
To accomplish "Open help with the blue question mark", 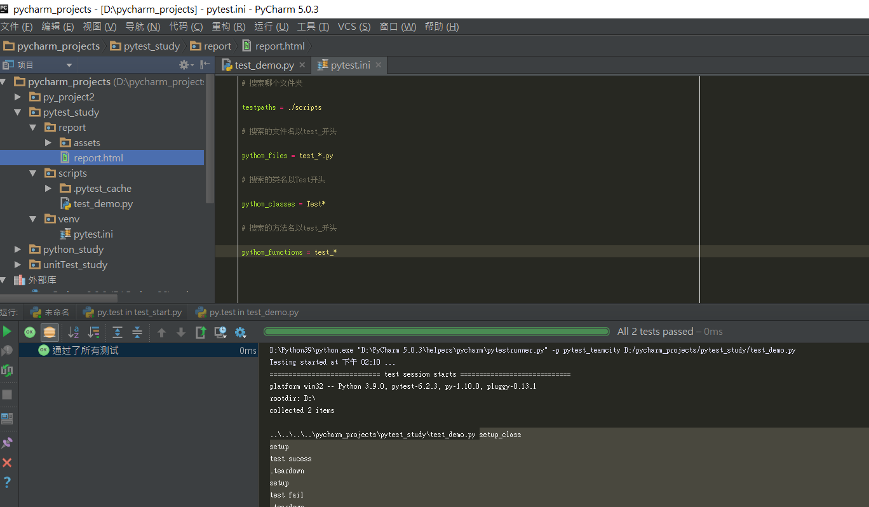I will 7,482.
